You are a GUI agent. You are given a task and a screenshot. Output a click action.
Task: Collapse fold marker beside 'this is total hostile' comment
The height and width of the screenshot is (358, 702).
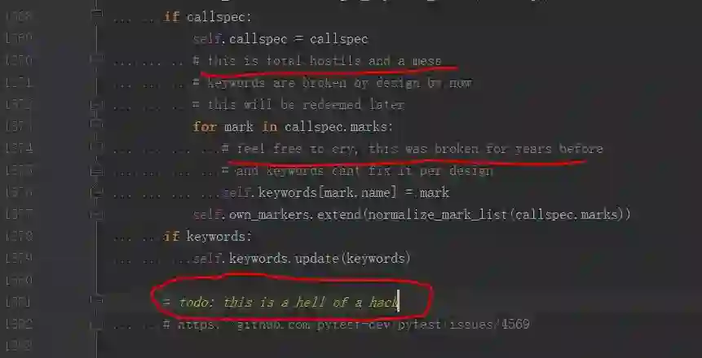pos(96,58)
